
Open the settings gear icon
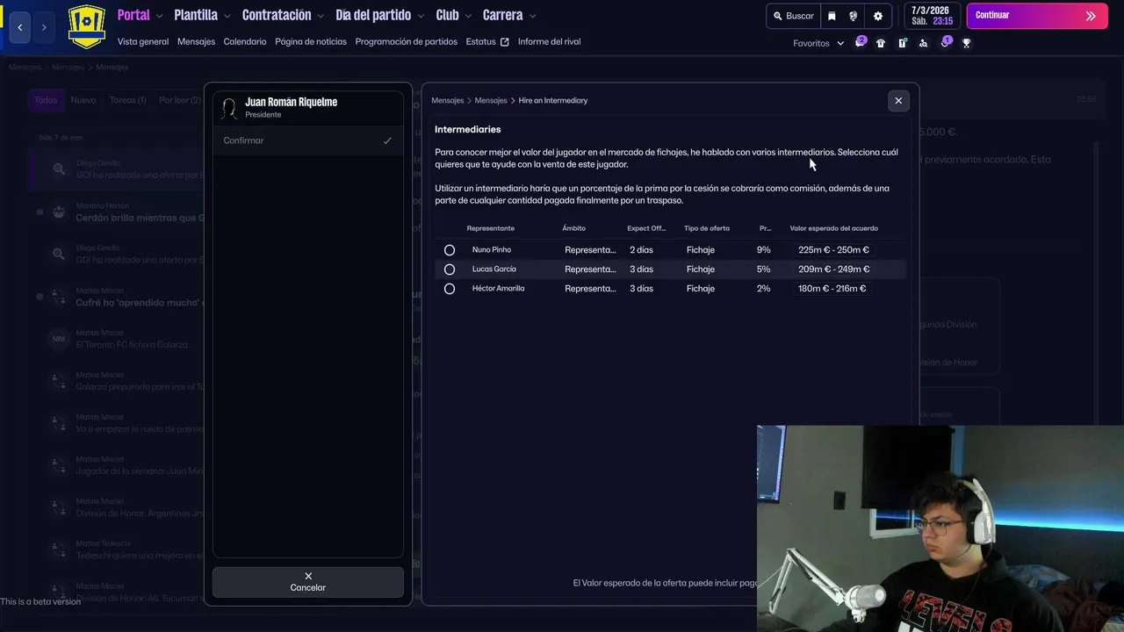pos(878,16)
